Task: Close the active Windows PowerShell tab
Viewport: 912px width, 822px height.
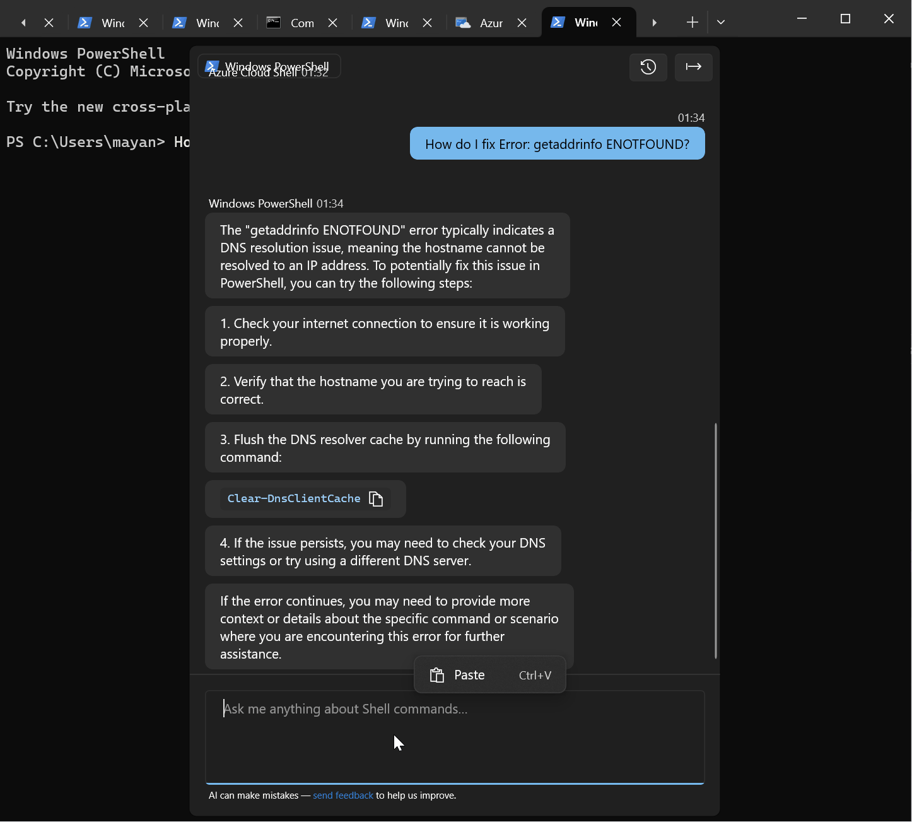Action: pyautogui.click(x=617, y=23)
